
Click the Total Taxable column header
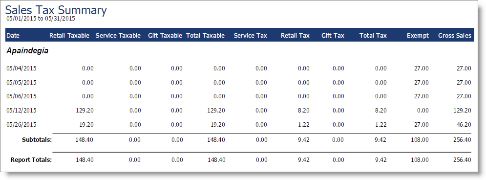pyautogui.click(x=206, y=36)
